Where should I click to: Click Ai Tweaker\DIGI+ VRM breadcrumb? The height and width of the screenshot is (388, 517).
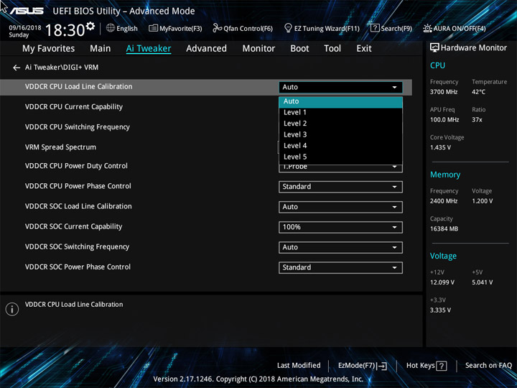pyautogui.click(x=62, y=68)
